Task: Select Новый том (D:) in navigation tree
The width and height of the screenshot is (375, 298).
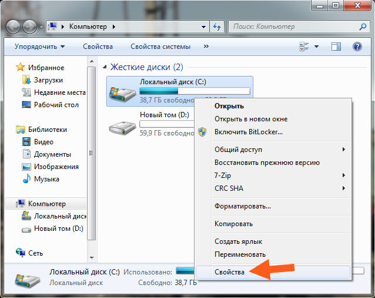Action: [59, 229]
